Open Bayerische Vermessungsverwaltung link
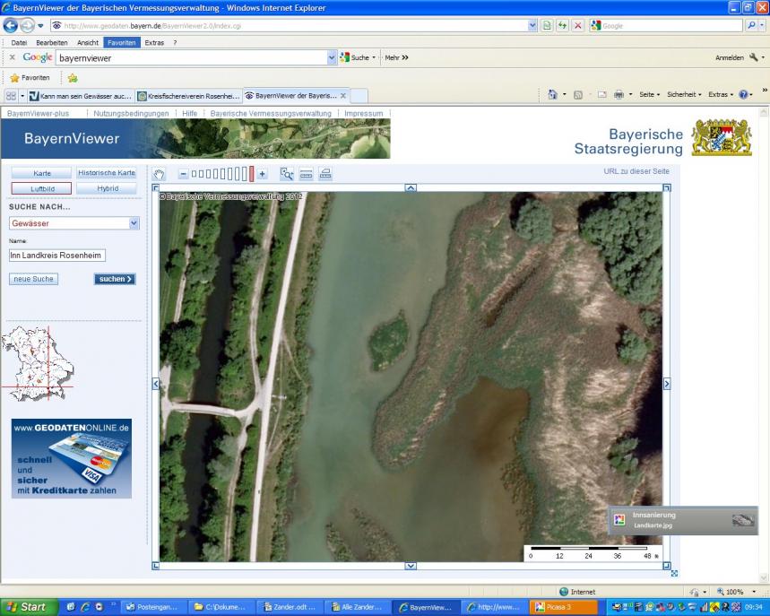The height and width of the screenshot is (616, 770). click(271, 114)
